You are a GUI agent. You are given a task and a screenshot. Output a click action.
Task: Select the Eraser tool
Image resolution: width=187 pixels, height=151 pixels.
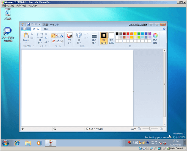click(x=53, y=41)
